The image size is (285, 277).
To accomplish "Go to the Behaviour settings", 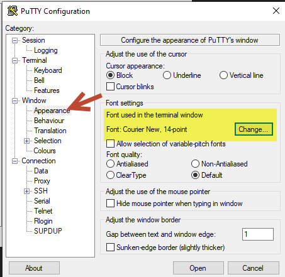I will pyautogui.click(x=49, y=121).
